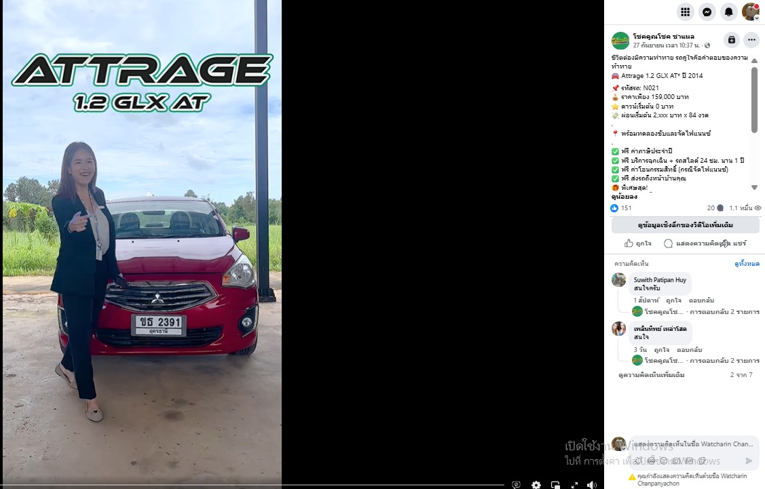This screenshot has width=765, height=489.
Task: Expand 2 replies under เพลินทิพย์'s comment
Action: [724, 361]
